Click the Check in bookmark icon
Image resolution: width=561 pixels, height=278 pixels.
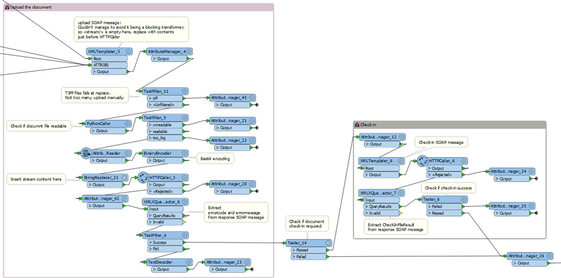(357, 125)
